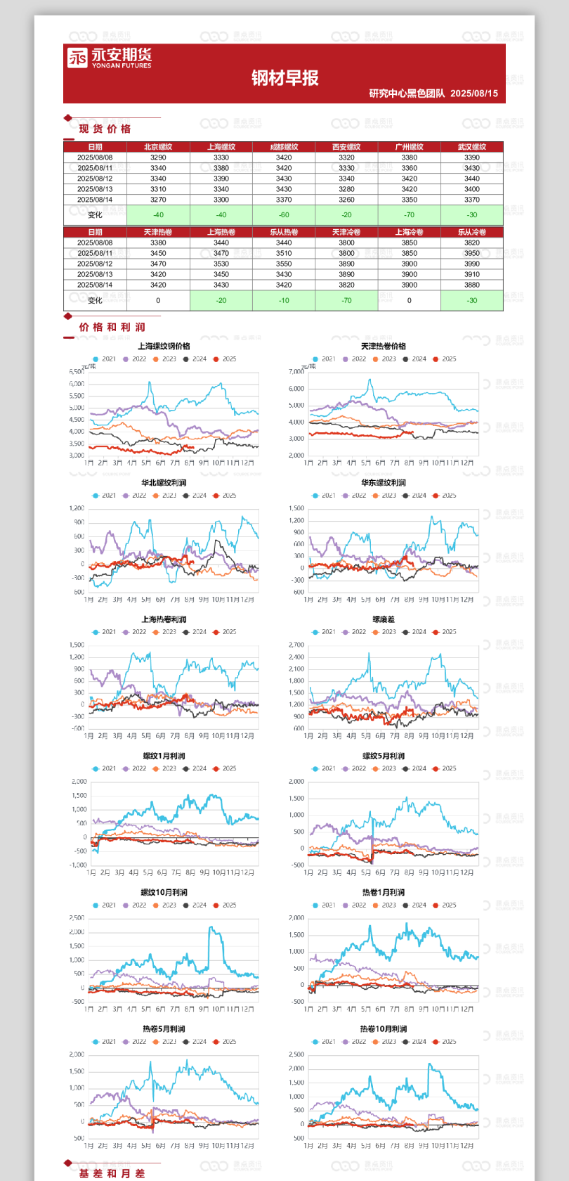Click the 2025 legend entry in 天津热卷价格 chart
The height and width of the screenshot is (1181, 569).
[x=445, y=359]
